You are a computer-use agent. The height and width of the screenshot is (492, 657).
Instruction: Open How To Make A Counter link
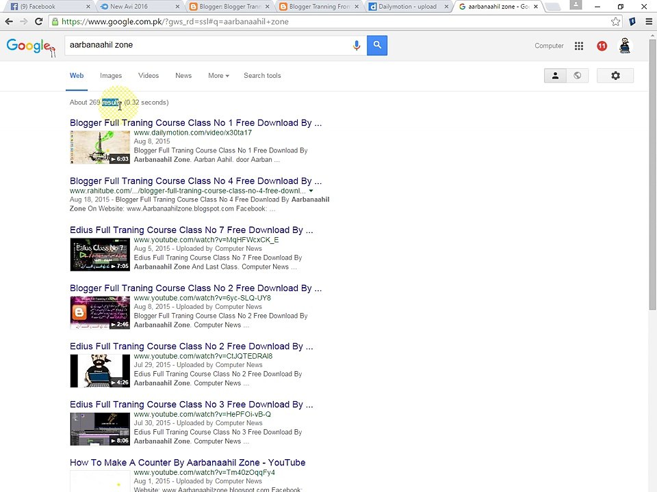[x=188, y=463]
